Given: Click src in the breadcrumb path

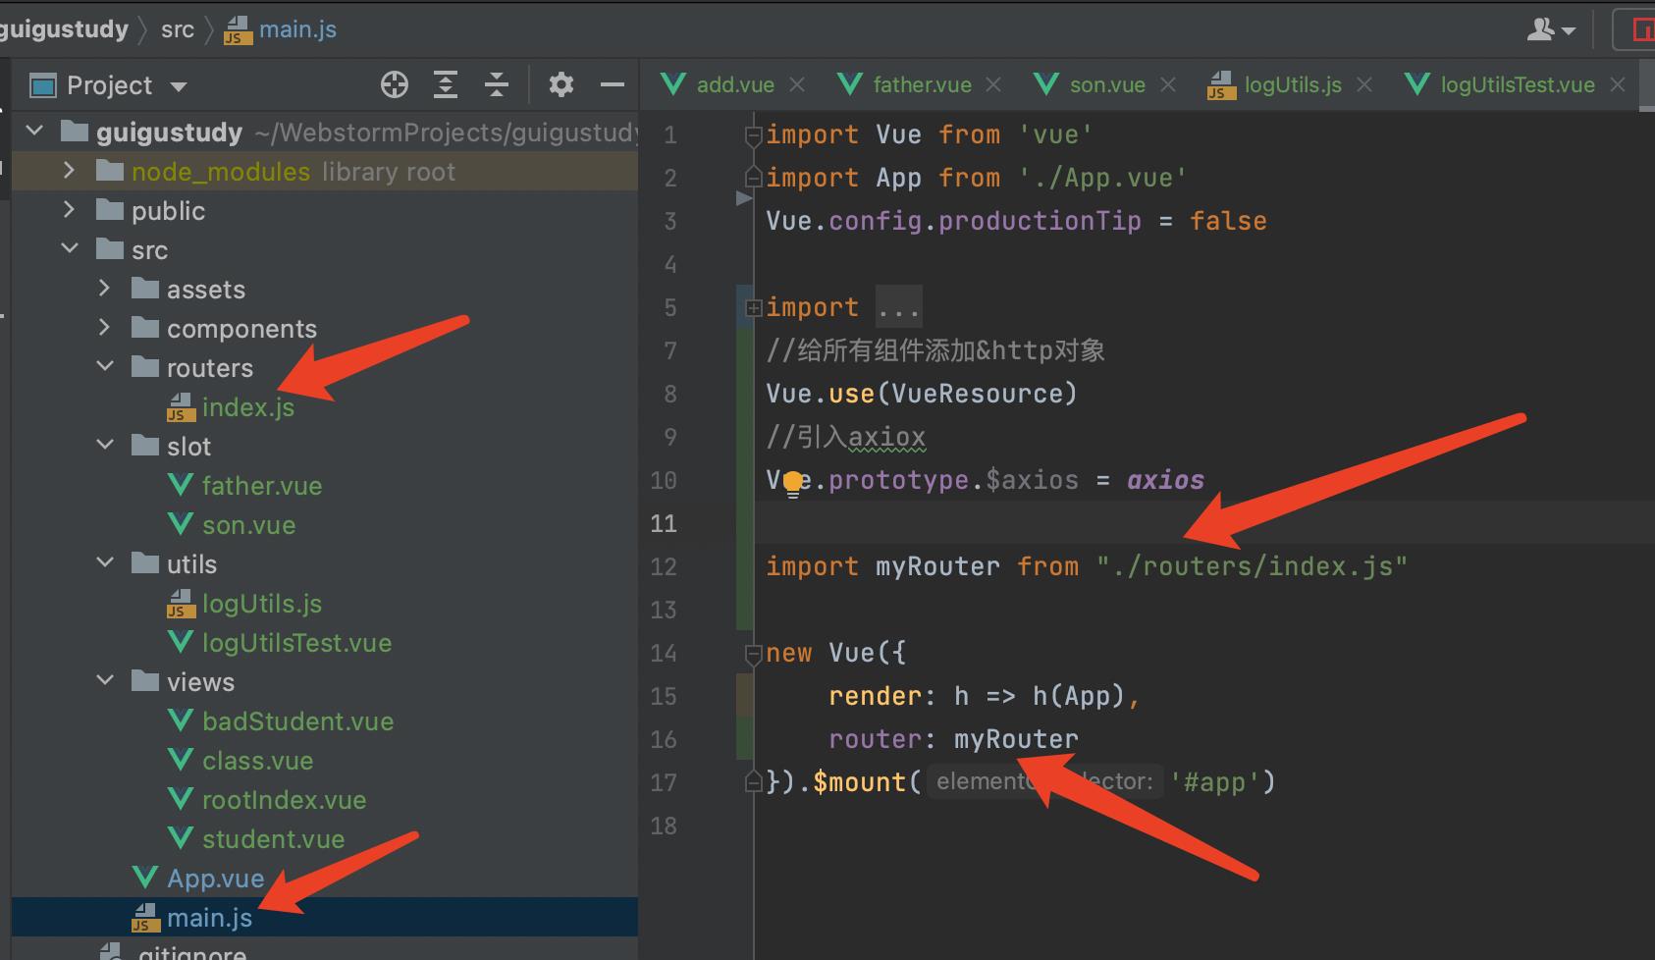Looking at the screenshot, I should pyautogui.click(x=178, y=29).
